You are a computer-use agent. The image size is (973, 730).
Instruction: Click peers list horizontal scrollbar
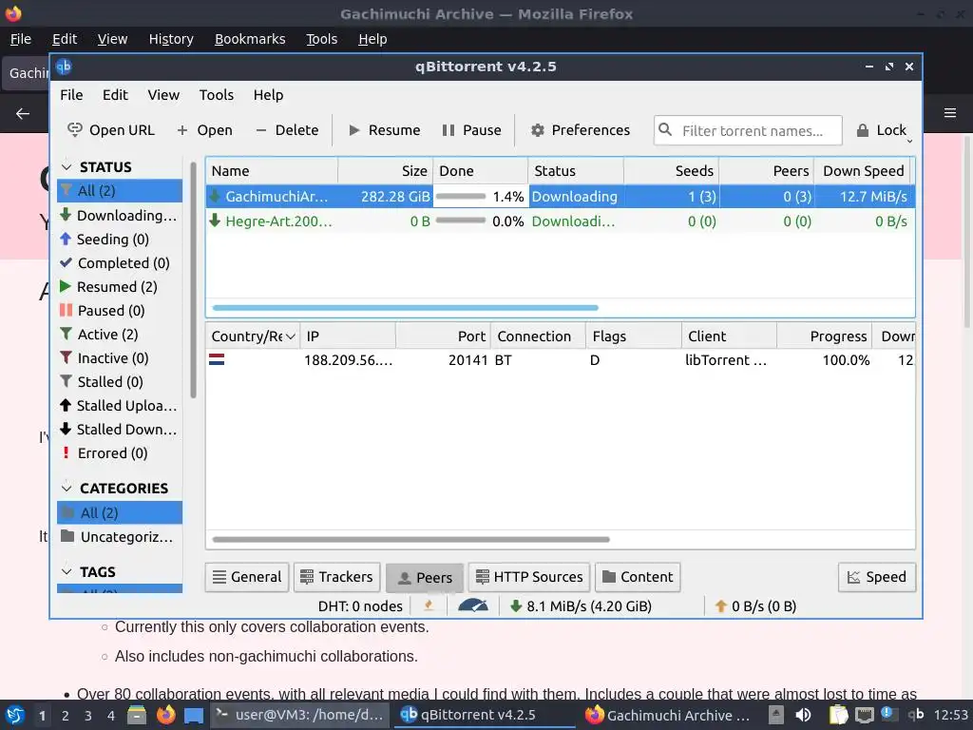click(410, 540)
